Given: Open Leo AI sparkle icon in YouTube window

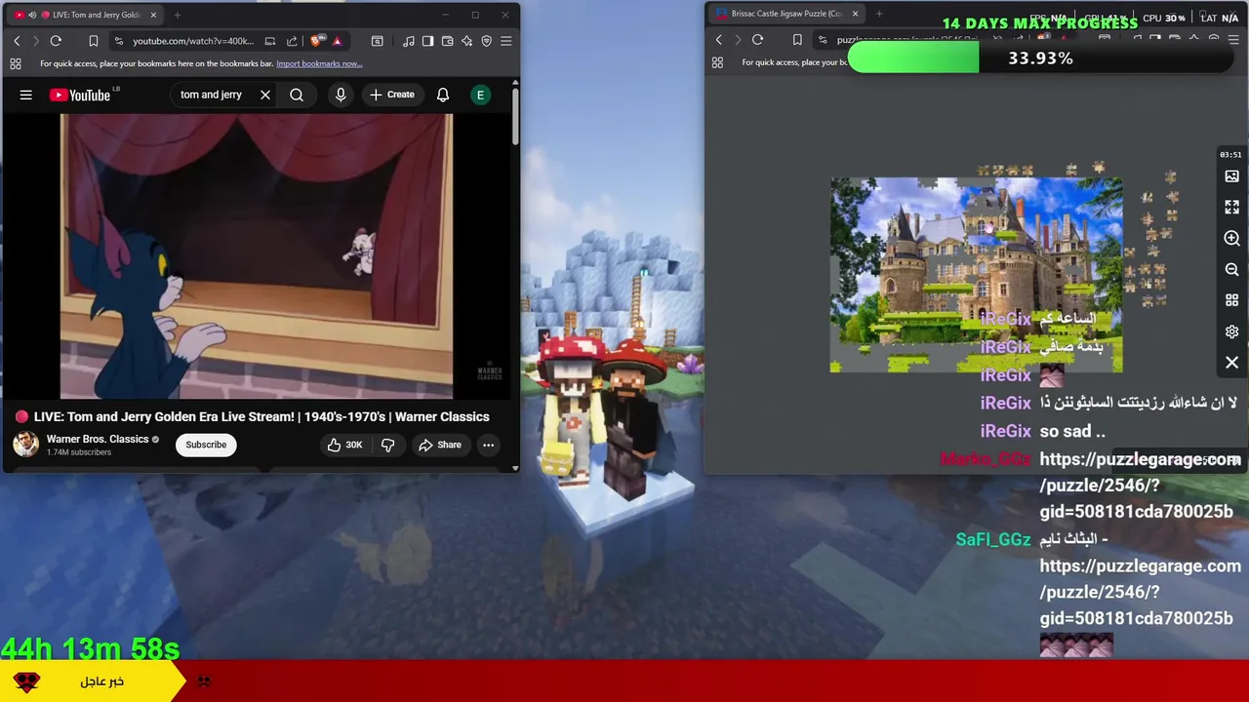Looking at the screenshot, I should [x=466, y=41].
